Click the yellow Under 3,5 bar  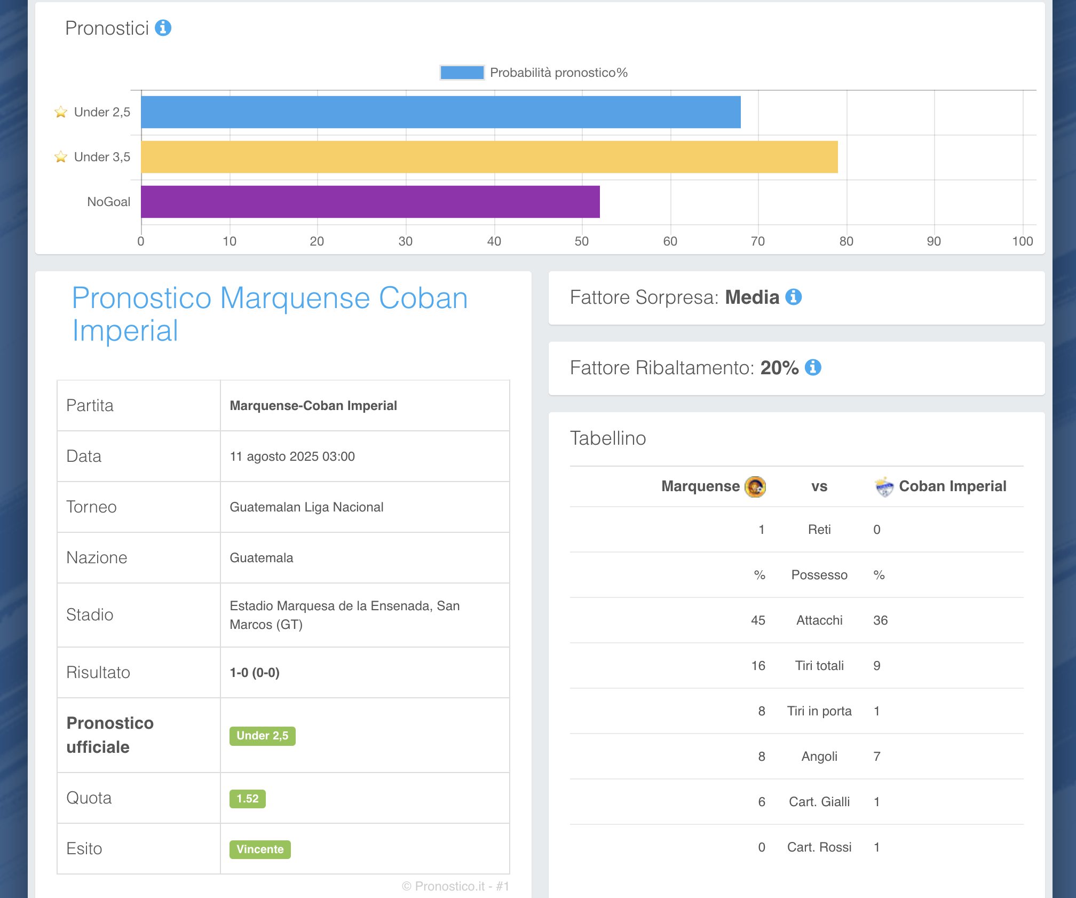click(489, 157)
